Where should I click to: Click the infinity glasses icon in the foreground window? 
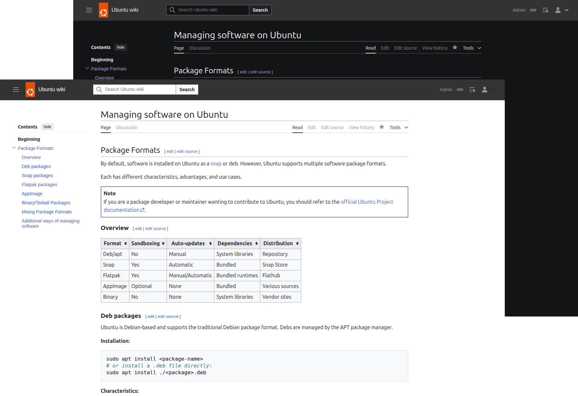(460, 90)
